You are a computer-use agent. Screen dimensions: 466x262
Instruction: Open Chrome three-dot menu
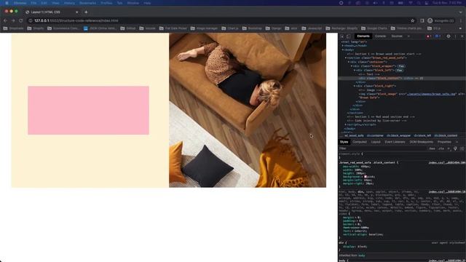point(461,20)
